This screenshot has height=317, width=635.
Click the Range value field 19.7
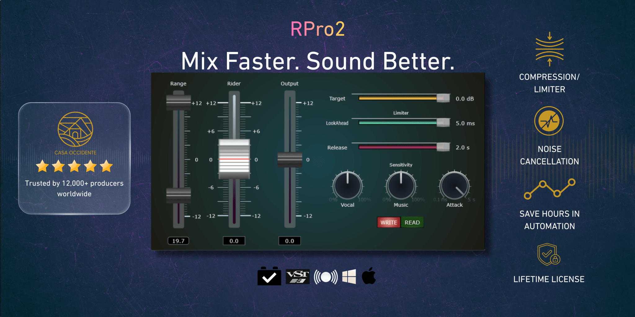click(x=178, y=241)
